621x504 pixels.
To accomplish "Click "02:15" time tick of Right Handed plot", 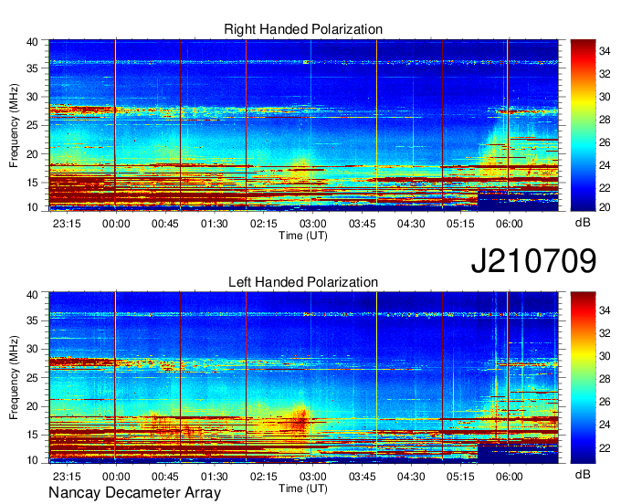I will tap(263, 224).
